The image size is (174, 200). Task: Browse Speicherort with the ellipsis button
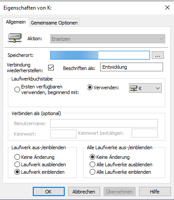(158, 55)
